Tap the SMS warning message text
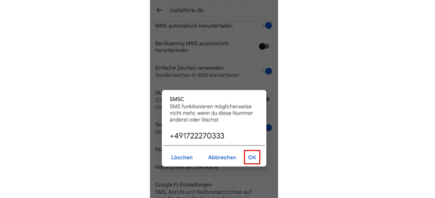This screenshot has width=435, height=198. point(211,113)
